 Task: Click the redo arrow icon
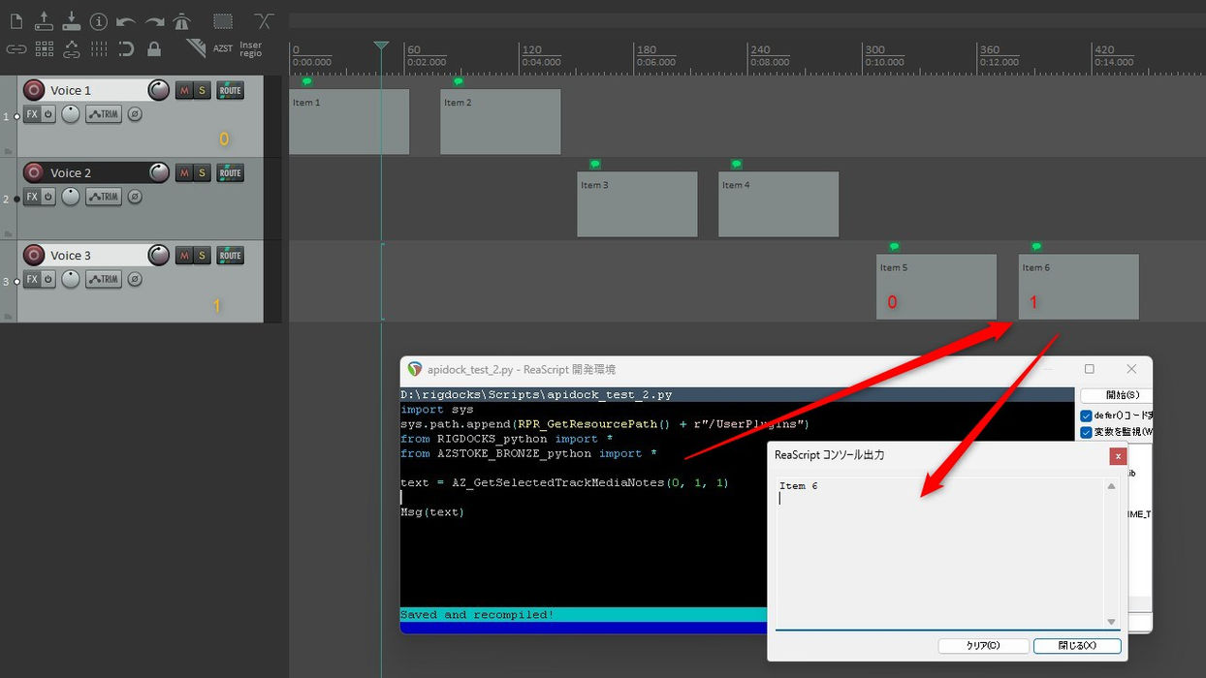pos(154,20)
